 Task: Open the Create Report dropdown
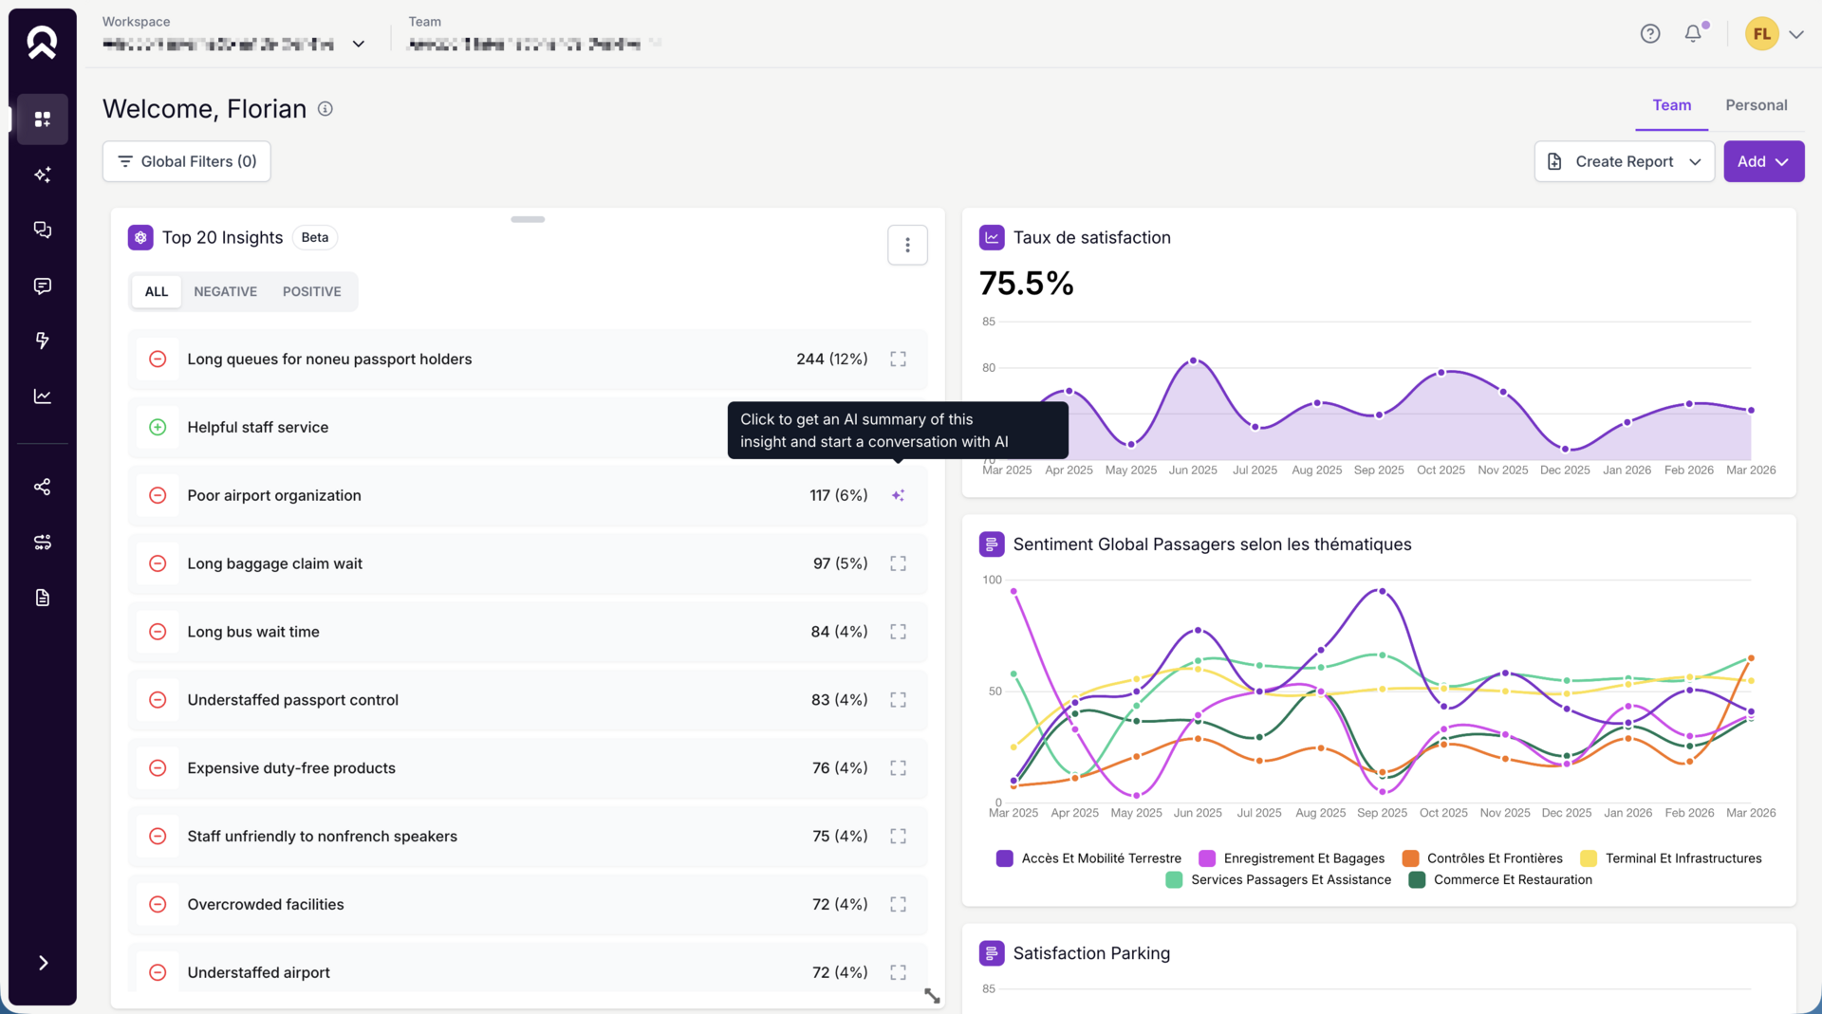(x=1624, y=161)
